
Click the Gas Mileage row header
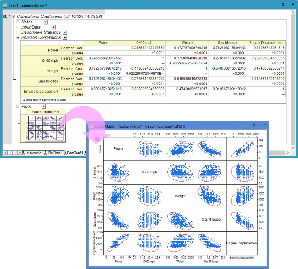pyautogui.click(x=40, y=81)
